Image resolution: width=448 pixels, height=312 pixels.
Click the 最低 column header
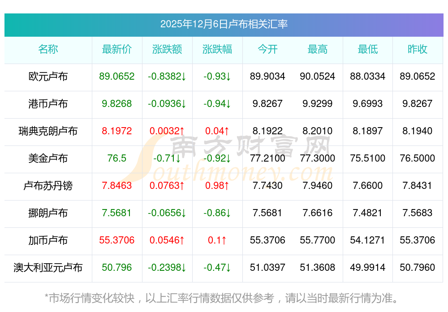(367, 49)
